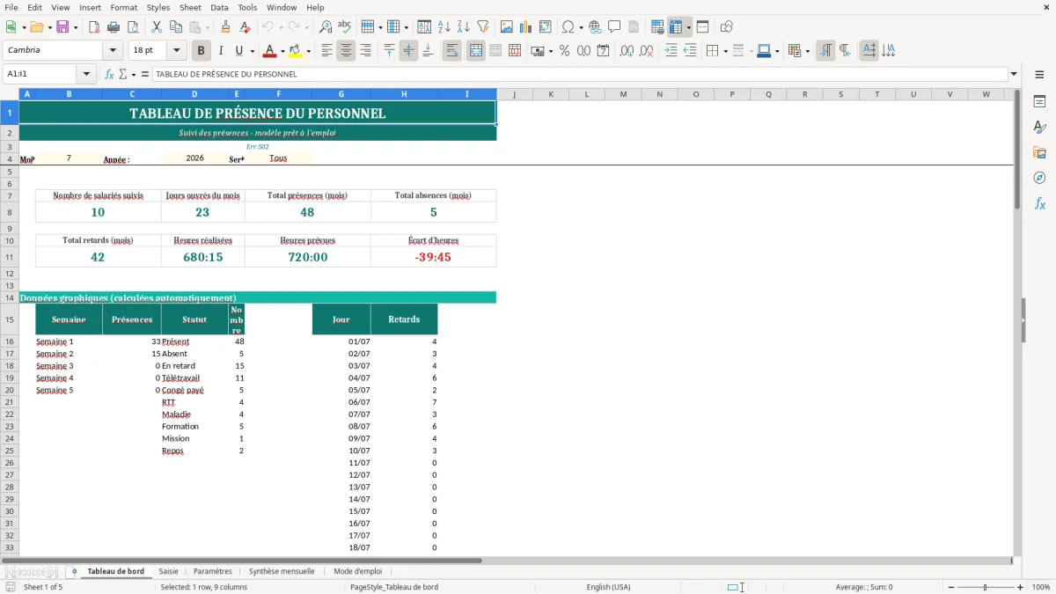Insert a pivot table
The image size is (1056, 594).
(x=546, y=27)
